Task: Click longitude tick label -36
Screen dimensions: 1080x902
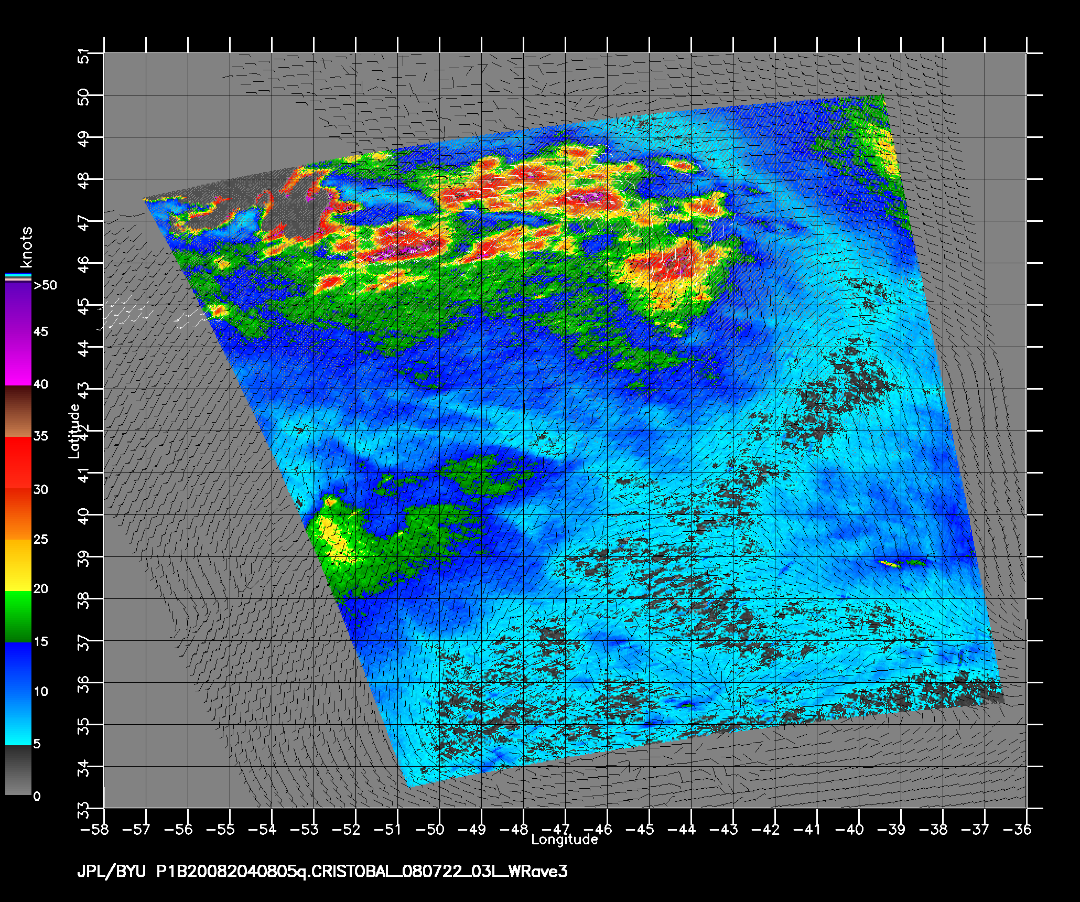Action: [x=1016, y=829]
